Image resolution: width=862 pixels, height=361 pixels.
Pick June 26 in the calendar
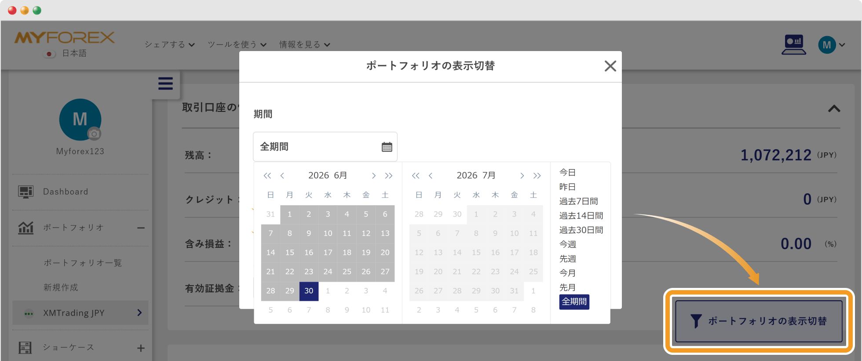click(x=366, y=272)
